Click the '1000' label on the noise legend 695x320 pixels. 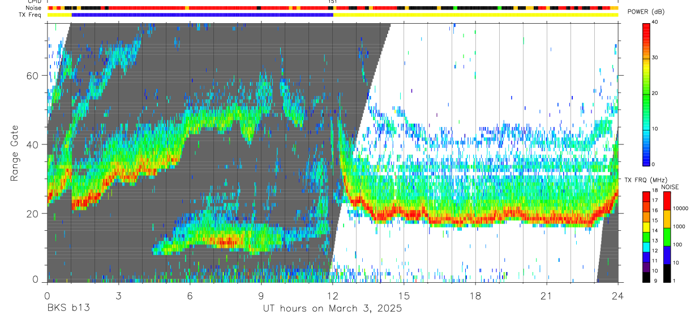pyautogui.click(x=680, y=227)
